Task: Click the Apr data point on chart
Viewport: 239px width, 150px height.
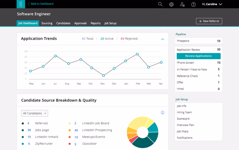Action: click(161, 62)
